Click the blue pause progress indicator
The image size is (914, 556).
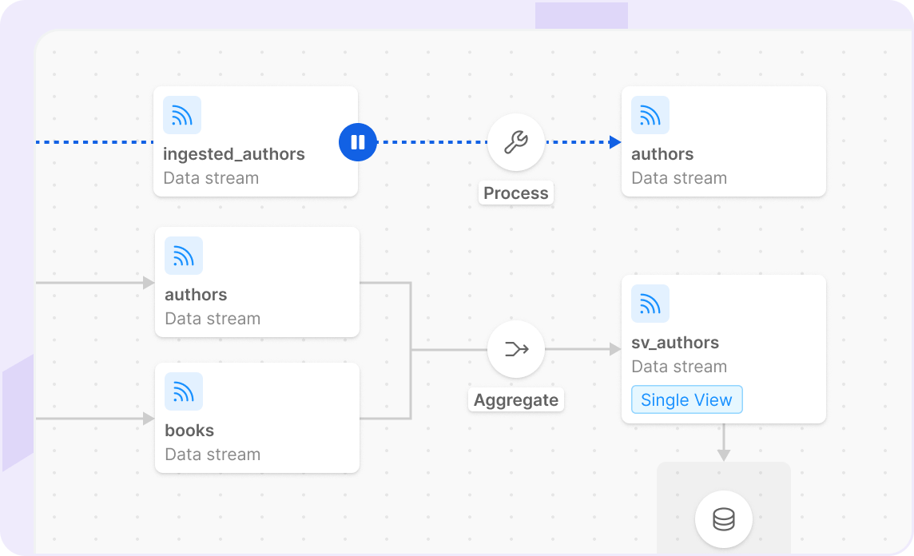point(358,142)
